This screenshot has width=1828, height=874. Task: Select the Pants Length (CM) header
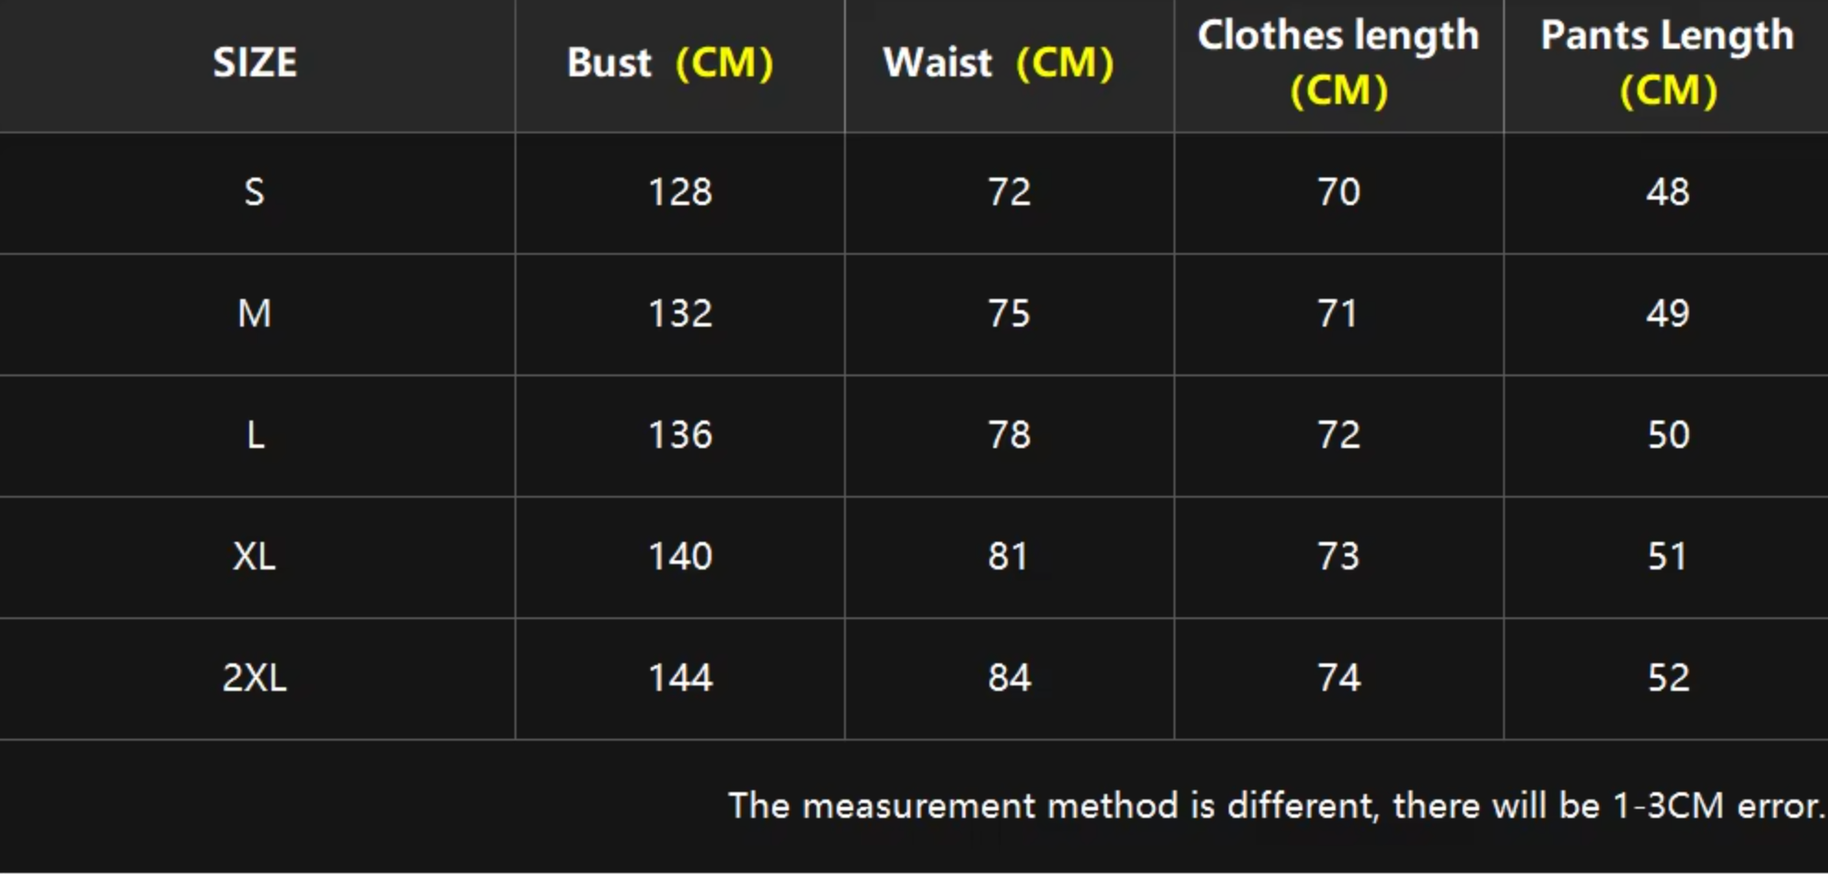[x=1667, y=63]
